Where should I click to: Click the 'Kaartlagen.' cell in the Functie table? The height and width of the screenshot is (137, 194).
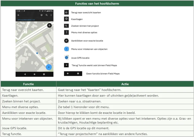pos(28,96)
